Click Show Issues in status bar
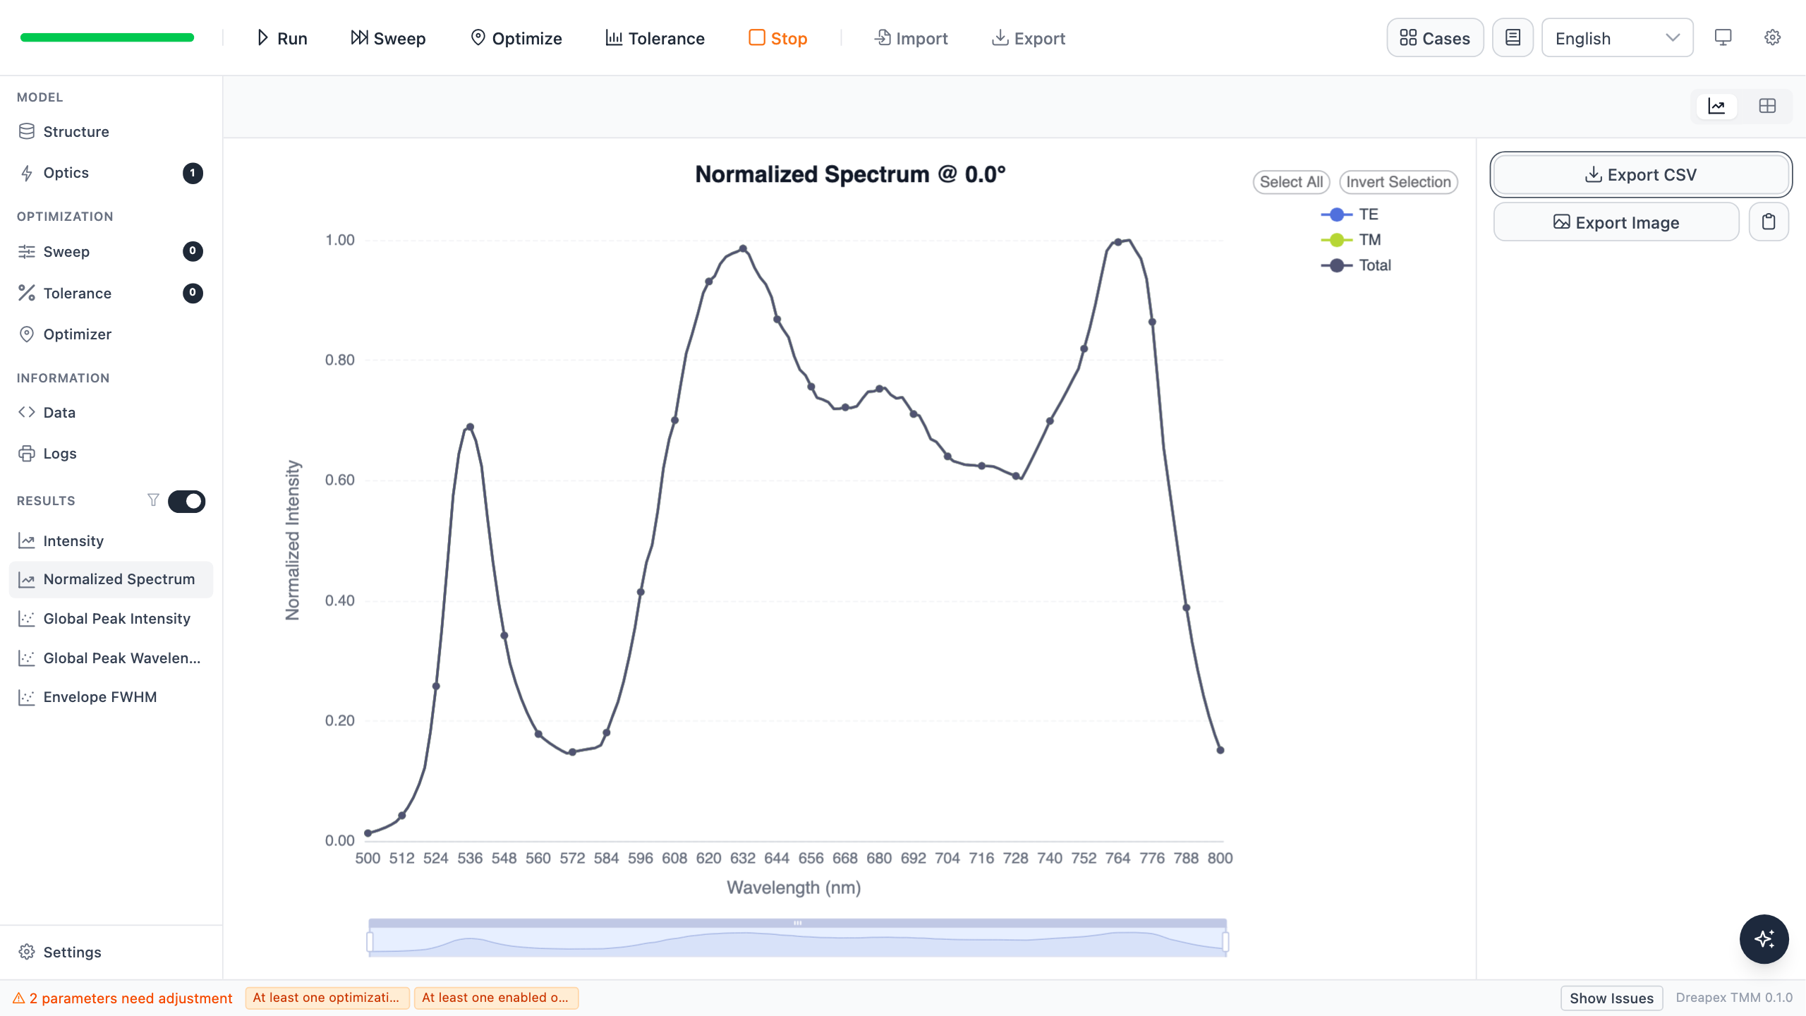Screen dimensions: 1806x1016 coord(1611,998)
